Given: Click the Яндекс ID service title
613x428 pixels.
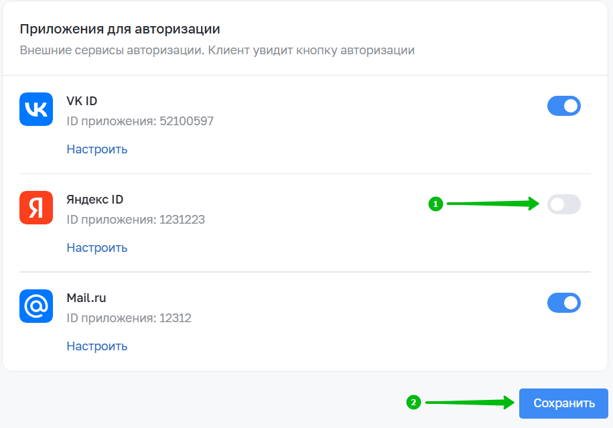Looking at the screenshot, I should coord(95,200).
